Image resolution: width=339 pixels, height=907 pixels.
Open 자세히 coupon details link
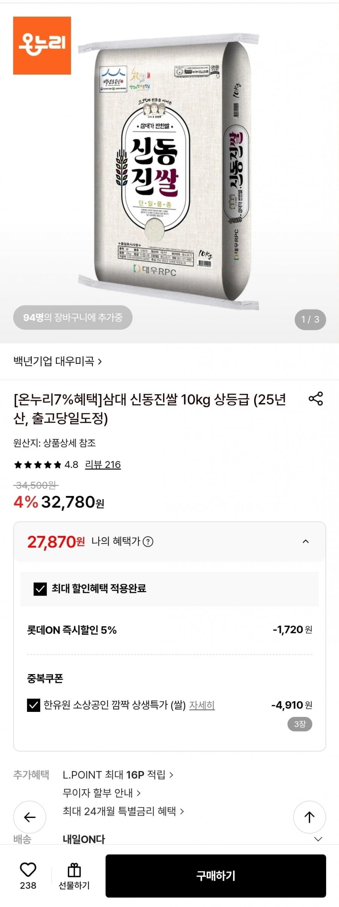tap(202, 705)
